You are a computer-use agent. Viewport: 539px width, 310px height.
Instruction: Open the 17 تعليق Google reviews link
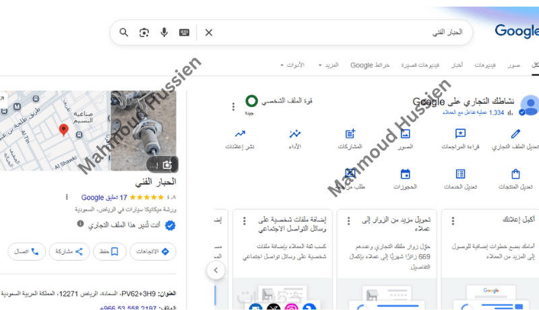[104, 197]
